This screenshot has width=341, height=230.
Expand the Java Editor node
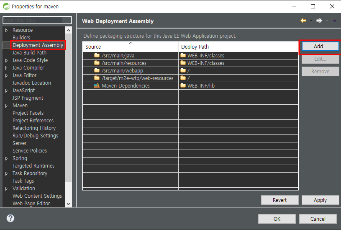(x=7, y=75)
